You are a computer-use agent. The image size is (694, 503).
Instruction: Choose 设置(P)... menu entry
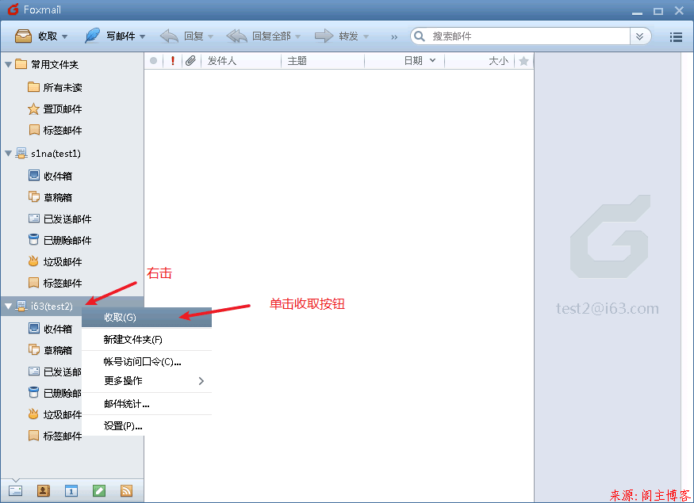tap(147, 425)
